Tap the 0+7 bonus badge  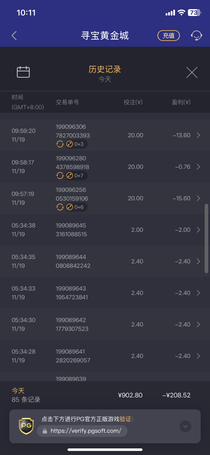tap(76, 176)
